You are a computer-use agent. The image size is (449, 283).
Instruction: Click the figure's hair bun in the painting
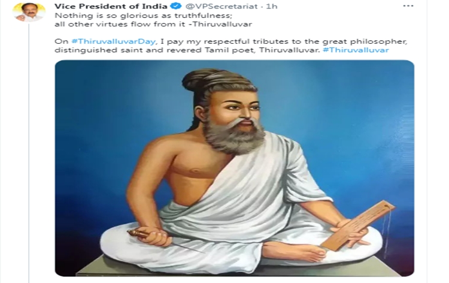(x=201, y=79)
